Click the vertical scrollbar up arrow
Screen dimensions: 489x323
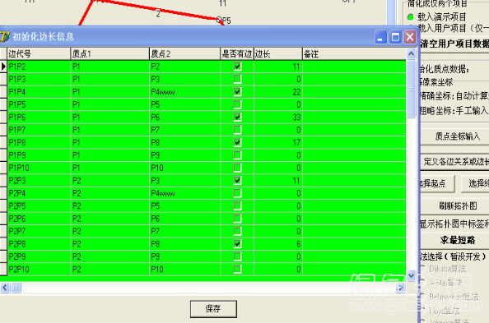pos(412,54)
